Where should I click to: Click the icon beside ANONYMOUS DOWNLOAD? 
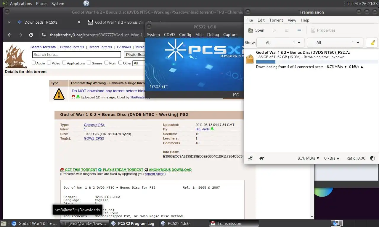click(146, 170)
